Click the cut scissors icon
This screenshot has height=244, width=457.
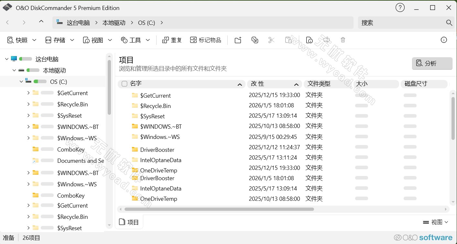point(271,40)
